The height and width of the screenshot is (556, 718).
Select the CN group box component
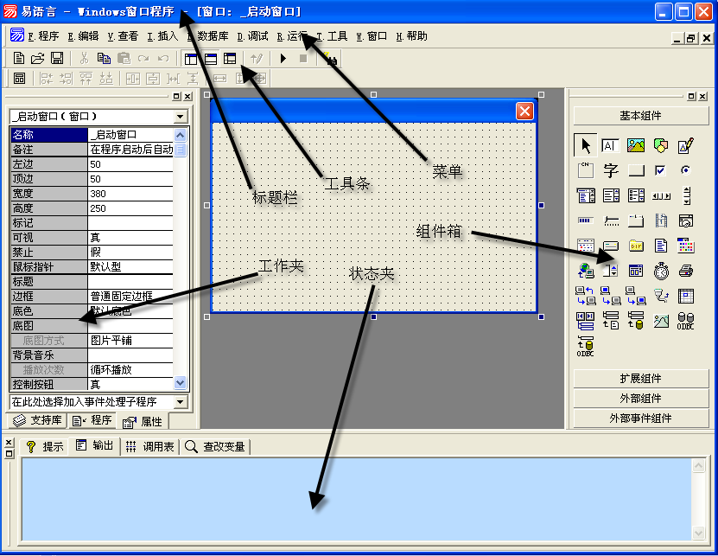(x=585, y=170)
